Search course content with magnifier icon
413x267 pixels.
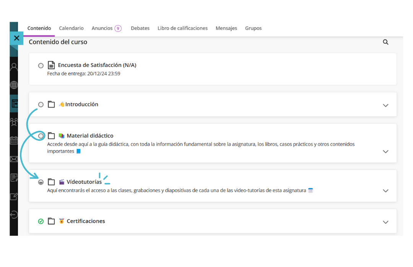(385, 42)
